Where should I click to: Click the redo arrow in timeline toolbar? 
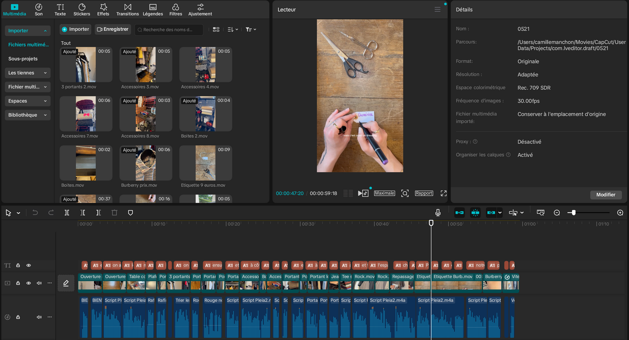[x=51, y=213]
